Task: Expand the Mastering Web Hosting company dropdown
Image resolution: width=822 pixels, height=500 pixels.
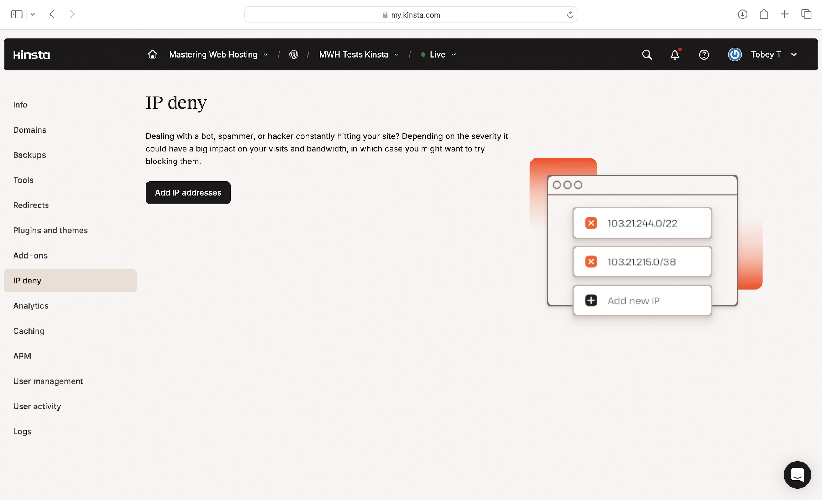Action: click(x=218, y=54)
